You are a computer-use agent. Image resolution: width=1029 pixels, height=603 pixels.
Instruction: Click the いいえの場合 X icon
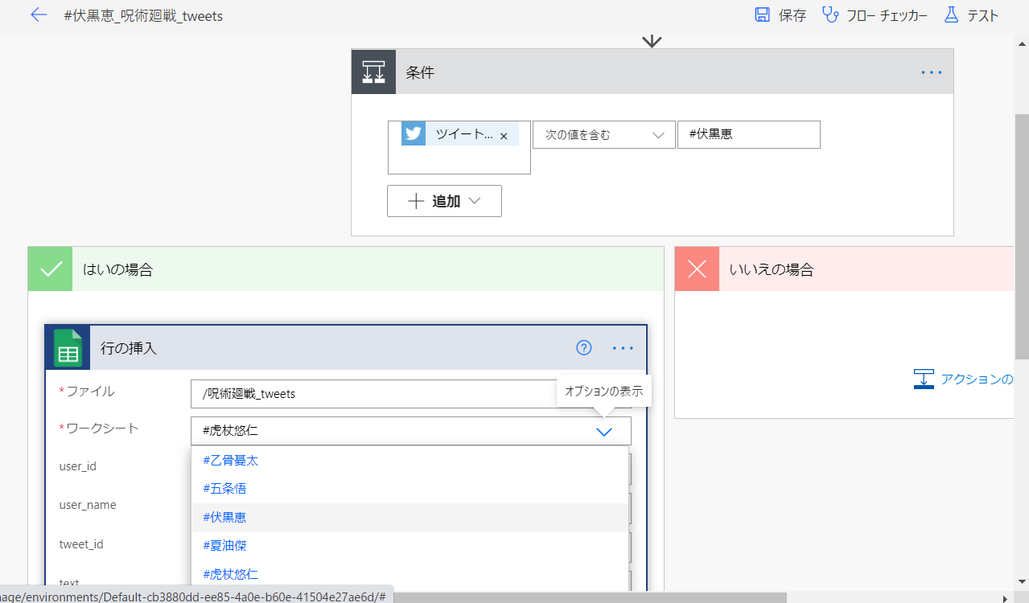pyautogui.click(x=697, y=269)
